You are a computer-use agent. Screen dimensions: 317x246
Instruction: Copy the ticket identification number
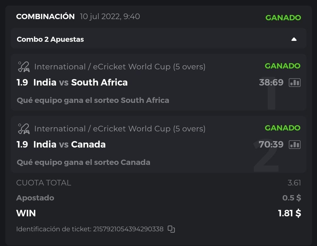pyautogui.click(x=171, y=229)
